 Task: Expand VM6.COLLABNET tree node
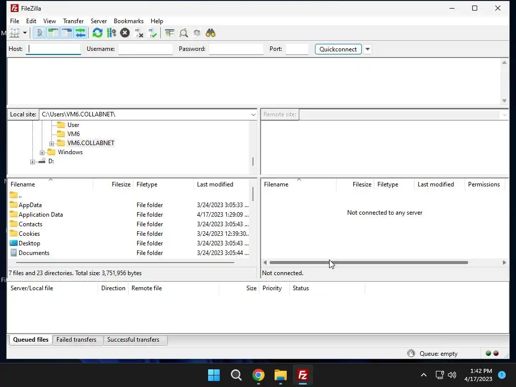pyautogui.click(x=52, y=144)
